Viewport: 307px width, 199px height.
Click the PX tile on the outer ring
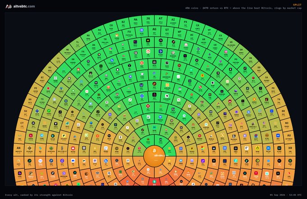[186, 23]
